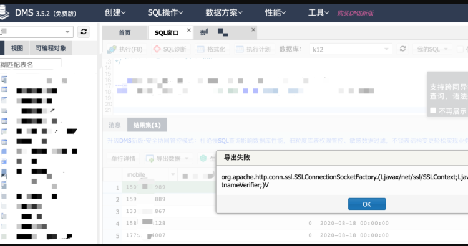Switch to the 消息 tab

pos(115,125)
